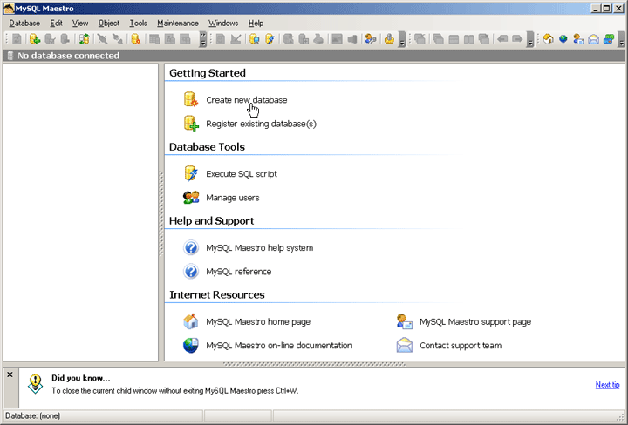Click the Internet Resources heading

pos(216,294)
